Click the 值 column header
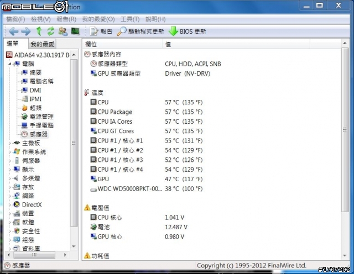This screenshot has width=354, height=274. point(236,44)
